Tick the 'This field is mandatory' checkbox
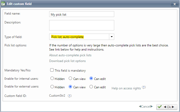Screen dimensions: 180x112 (52, 70)
